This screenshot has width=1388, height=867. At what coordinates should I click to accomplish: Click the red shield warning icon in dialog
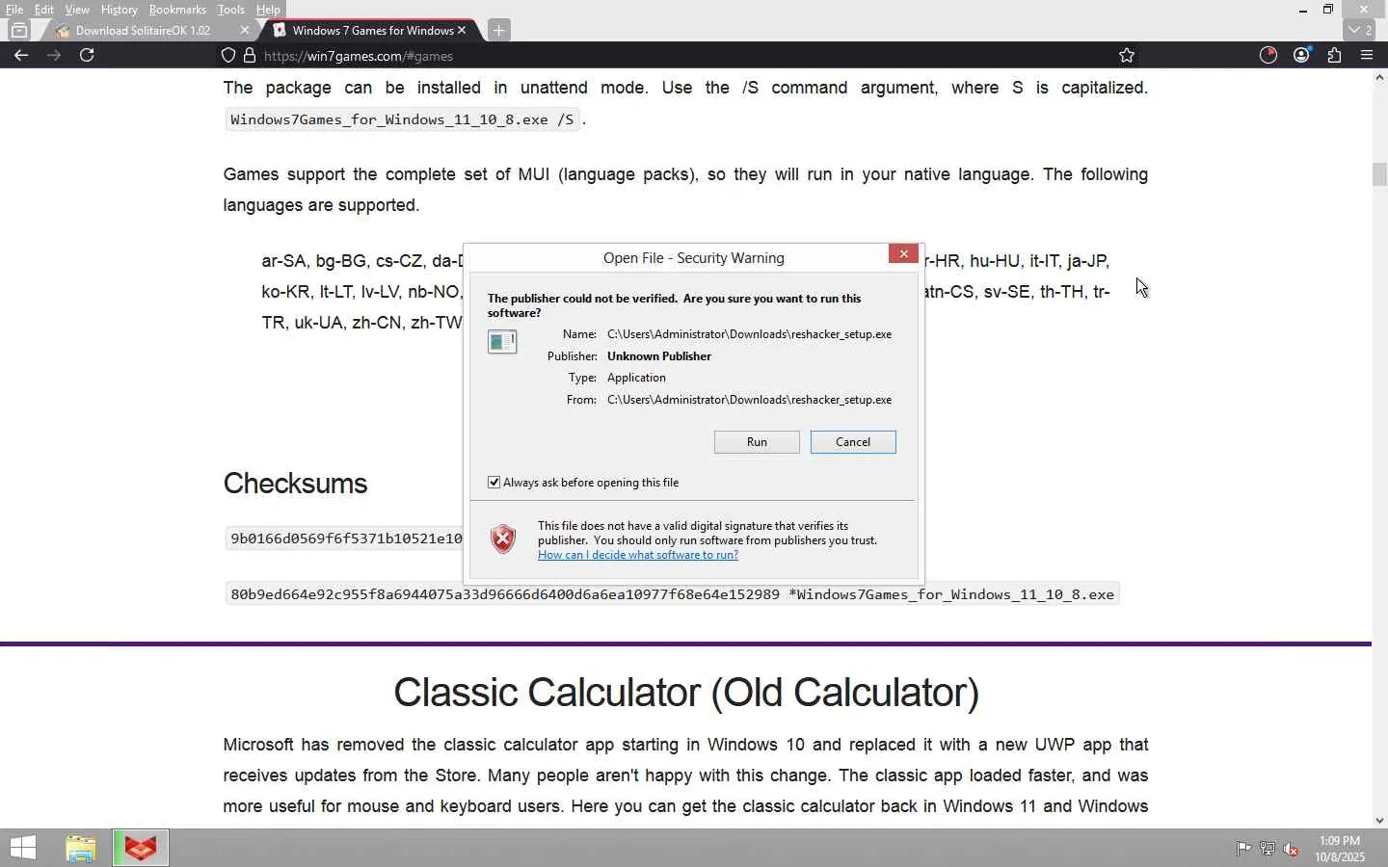pyautogui.click(x=503, y=539)
